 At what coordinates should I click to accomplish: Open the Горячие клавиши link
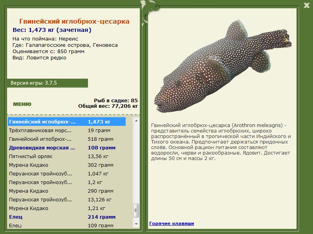(x=172, y=223)
